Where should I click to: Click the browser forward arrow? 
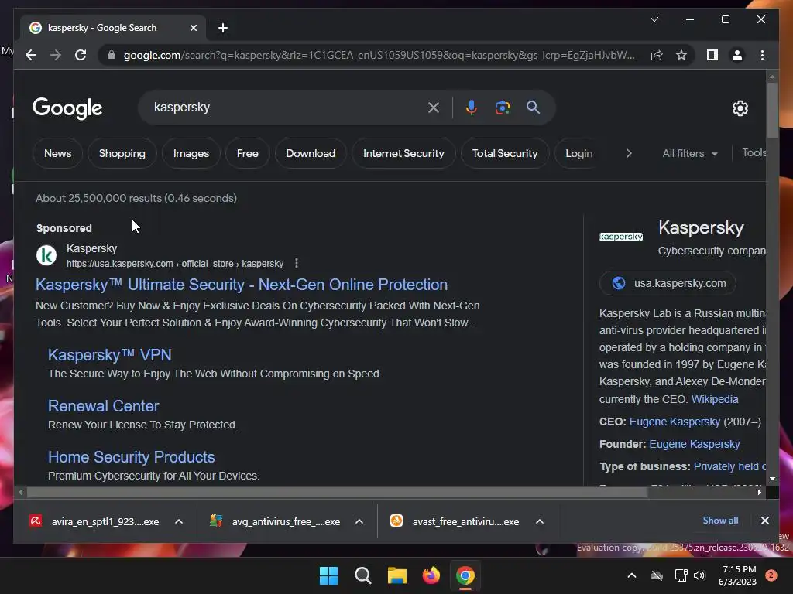point(56,55)
